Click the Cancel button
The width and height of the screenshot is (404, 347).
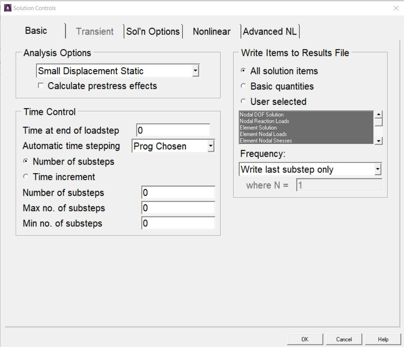(x=344, y=339)
